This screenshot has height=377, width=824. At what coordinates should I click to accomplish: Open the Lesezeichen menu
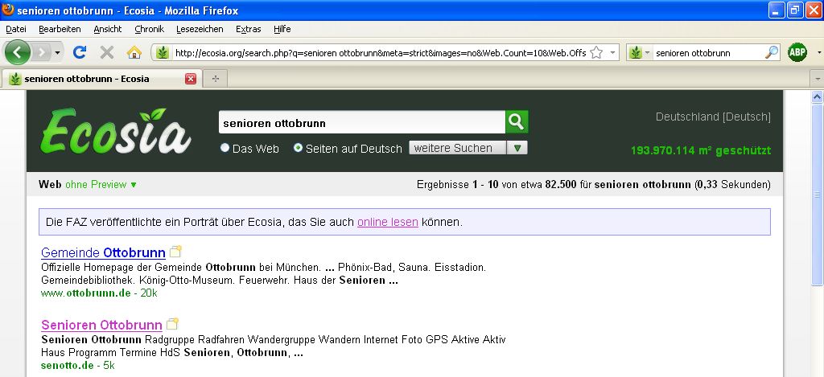200,29
